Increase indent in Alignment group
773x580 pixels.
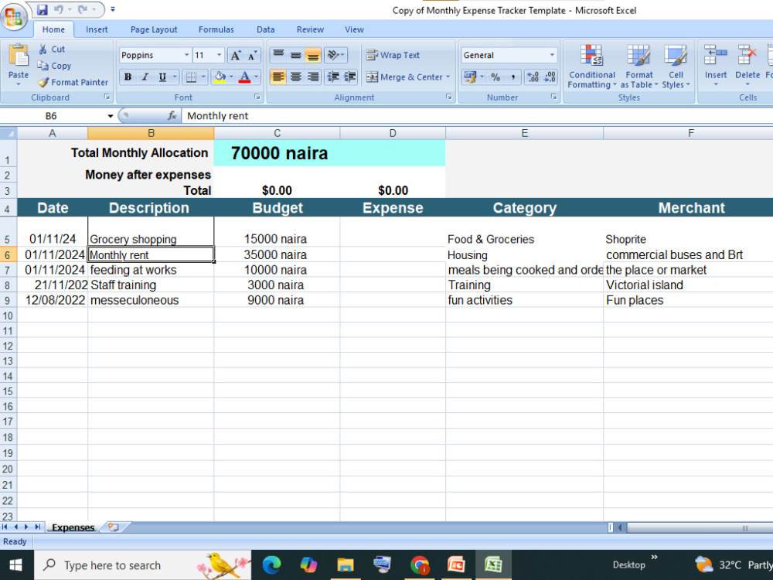click(350, 77)
